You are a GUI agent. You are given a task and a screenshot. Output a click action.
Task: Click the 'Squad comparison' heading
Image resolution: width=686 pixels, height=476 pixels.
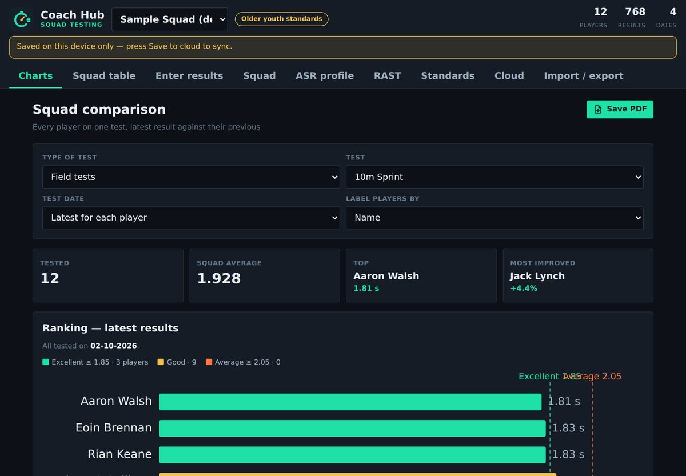(x=99, y=110)
